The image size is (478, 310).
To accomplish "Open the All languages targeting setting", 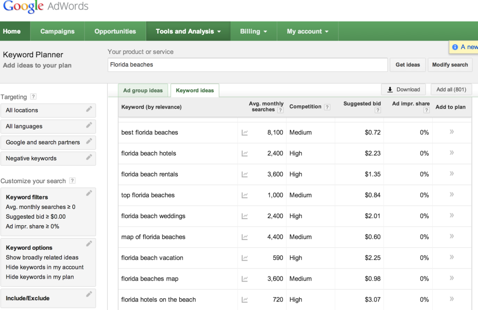I will (48, 126).
